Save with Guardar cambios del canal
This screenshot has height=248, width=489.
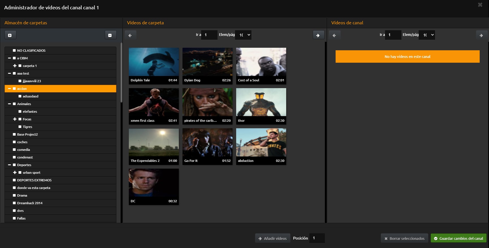pos(458,238)
